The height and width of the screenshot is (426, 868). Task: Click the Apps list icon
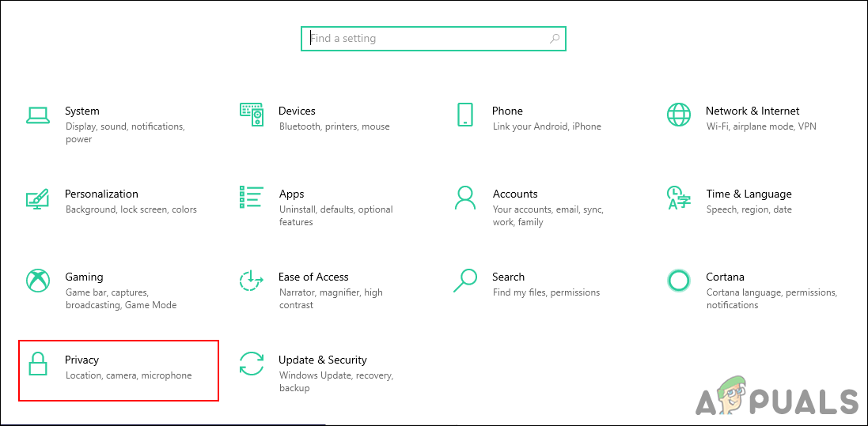click(x=252, y=197)
